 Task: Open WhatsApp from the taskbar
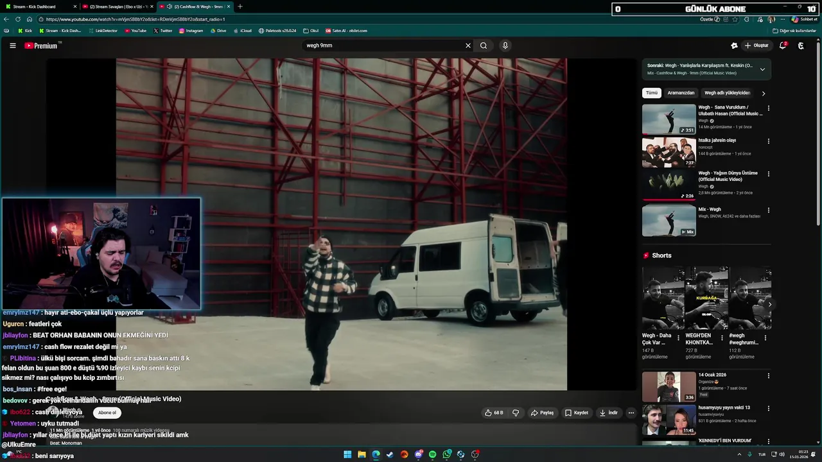[x=446, y=454]
